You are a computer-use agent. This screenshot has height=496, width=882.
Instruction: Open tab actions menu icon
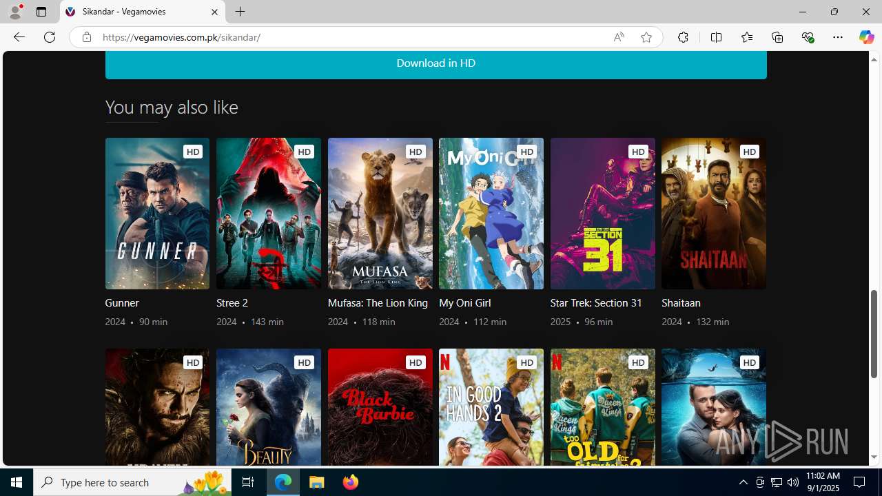(41, 12)
